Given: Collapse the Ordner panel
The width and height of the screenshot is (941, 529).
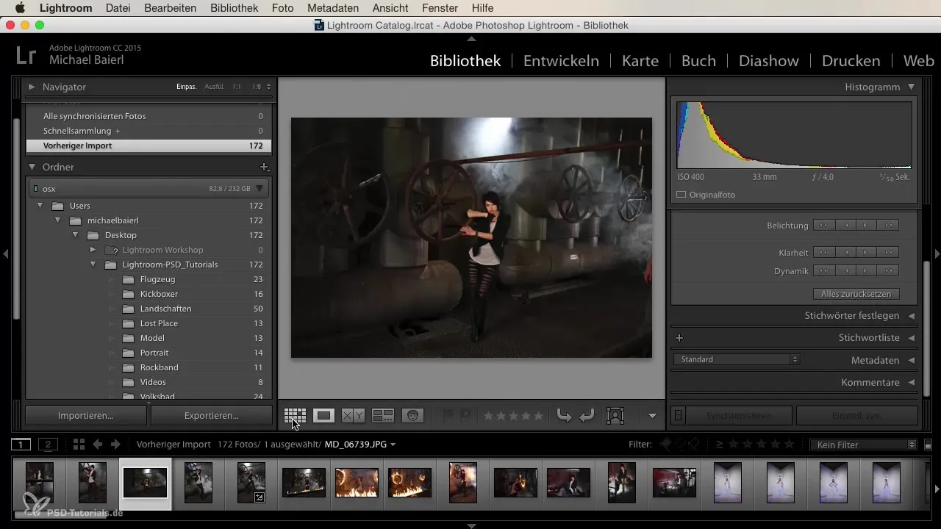Looking at the screenshot, I should pos(32,167).
